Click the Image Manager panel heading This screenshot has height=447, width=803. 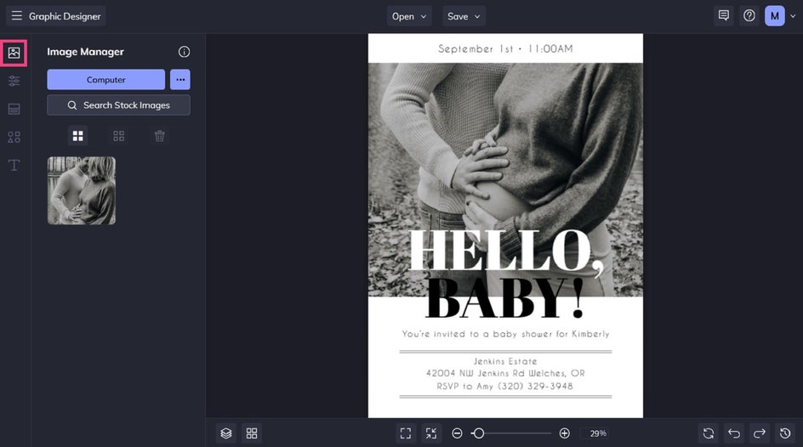pyautogui.click(x=86, y=52)
